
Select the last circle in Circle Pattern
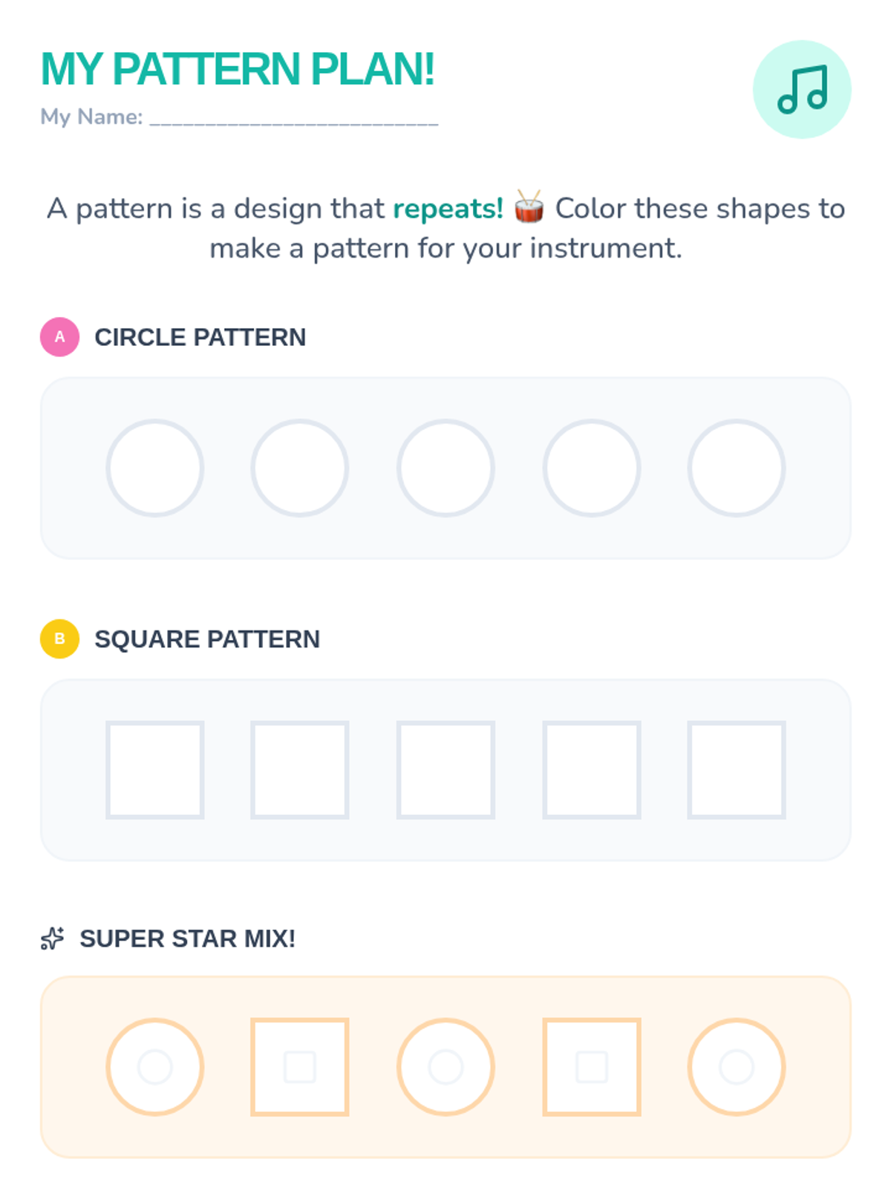tap(736, 468)
